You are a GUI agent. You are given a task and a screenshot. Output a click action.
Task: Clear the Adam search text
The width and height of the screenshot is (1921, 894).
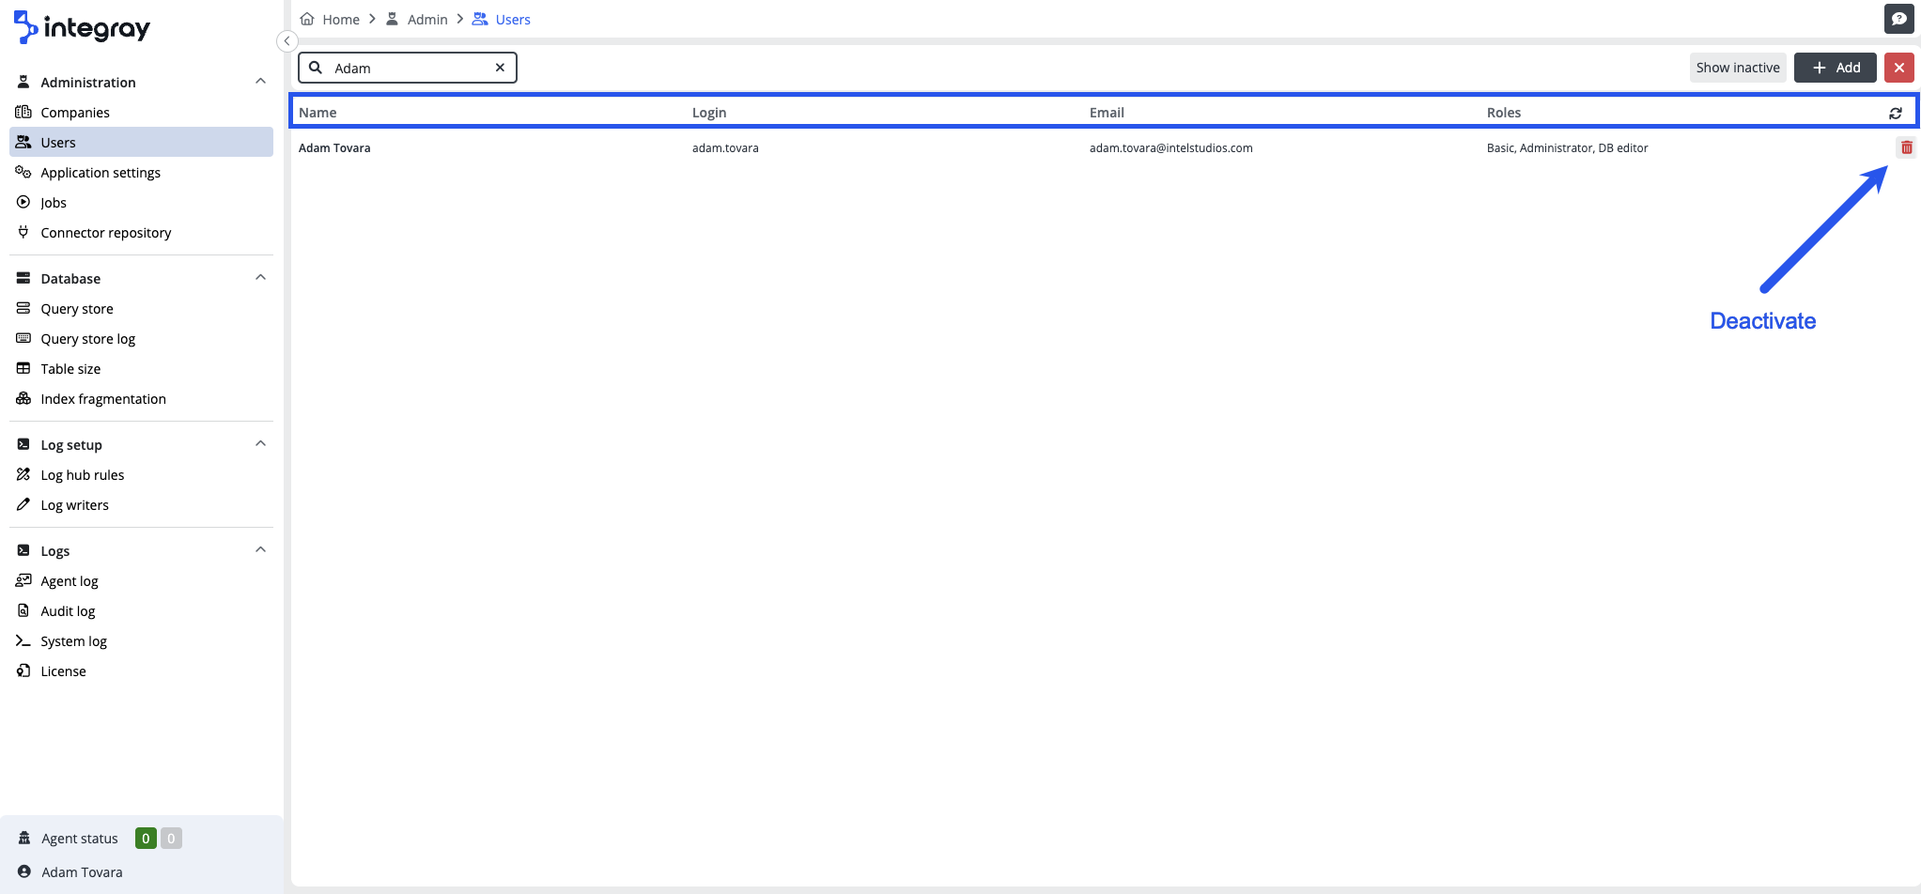pyautogui.click(x=500, y=68)
